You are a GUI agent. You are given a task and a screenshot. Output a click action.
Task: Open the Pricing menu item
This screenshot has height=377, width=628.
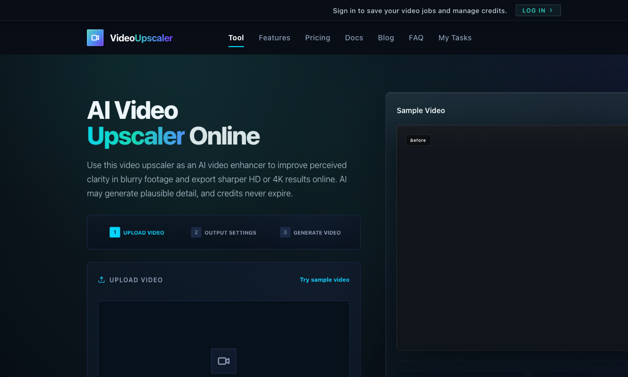point(318,38)
